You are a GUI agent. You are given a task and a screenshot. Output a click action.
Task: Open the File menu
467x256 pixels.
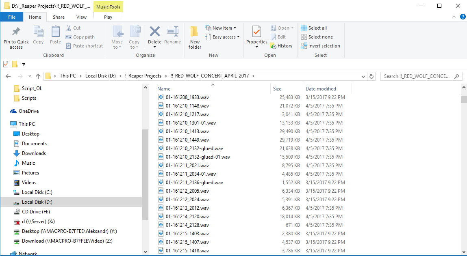[x=12, y=17]
